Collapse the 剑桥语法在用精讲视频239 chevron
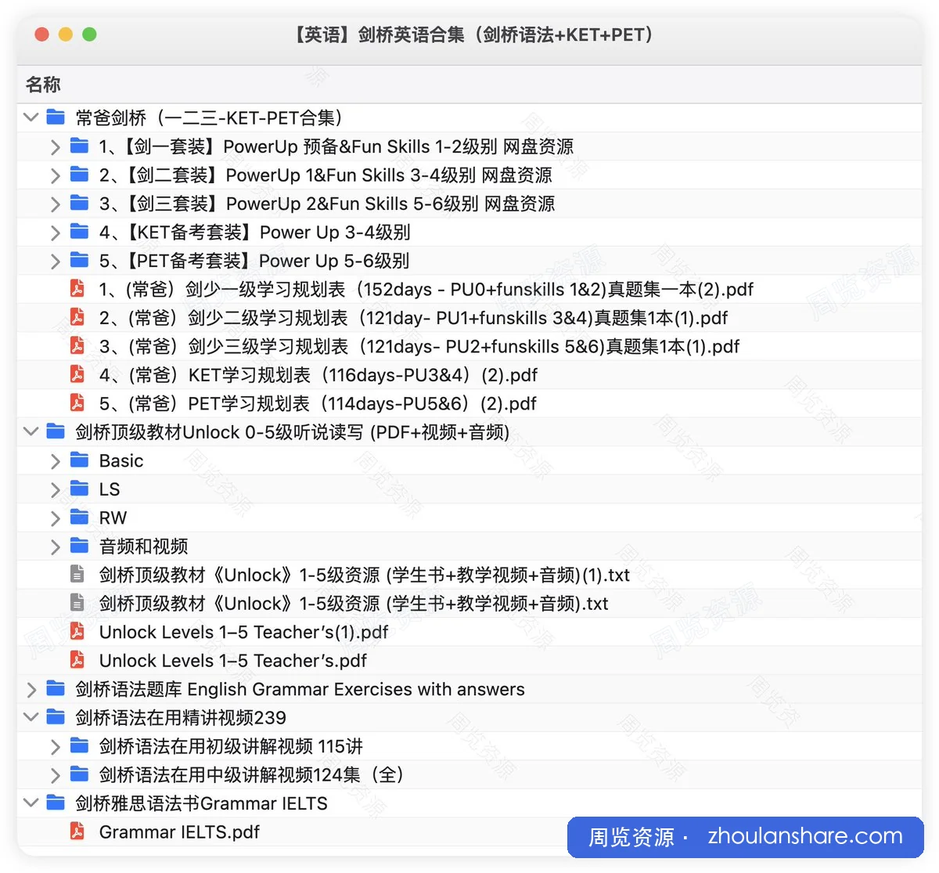Screen dimensions: 939x873 [x=31, y=717]
